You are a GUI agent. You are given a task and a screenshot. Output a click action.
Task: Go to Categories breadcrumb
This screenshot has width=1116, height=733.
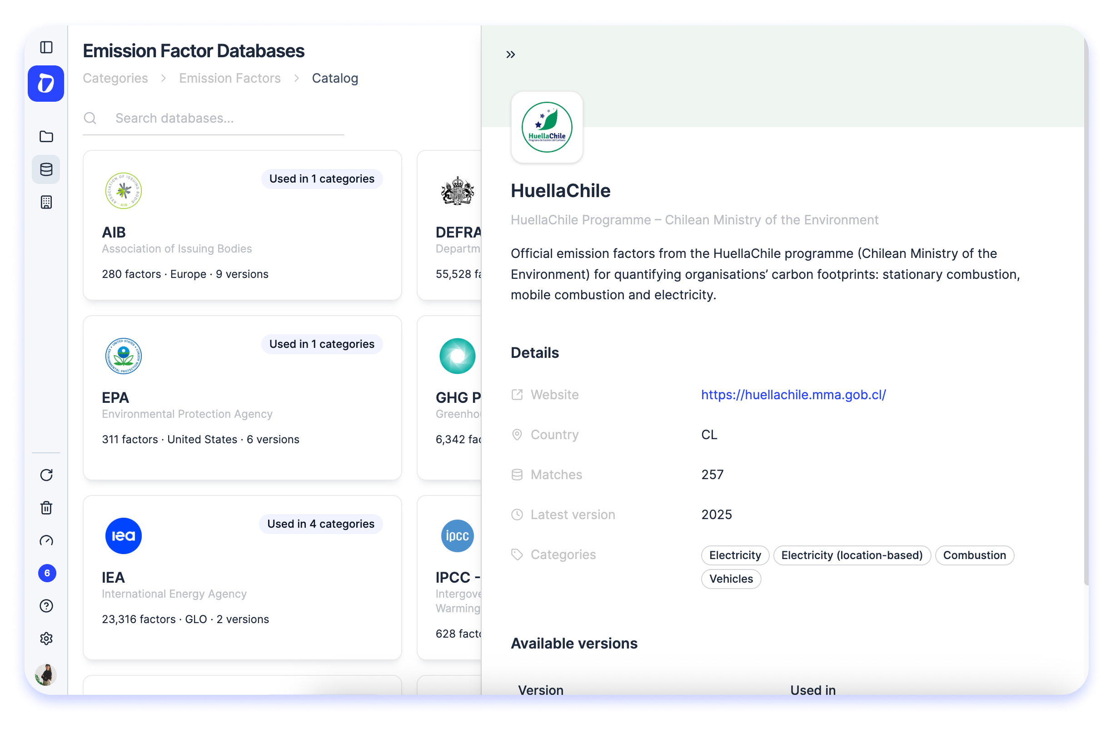(x=115, y=78)
